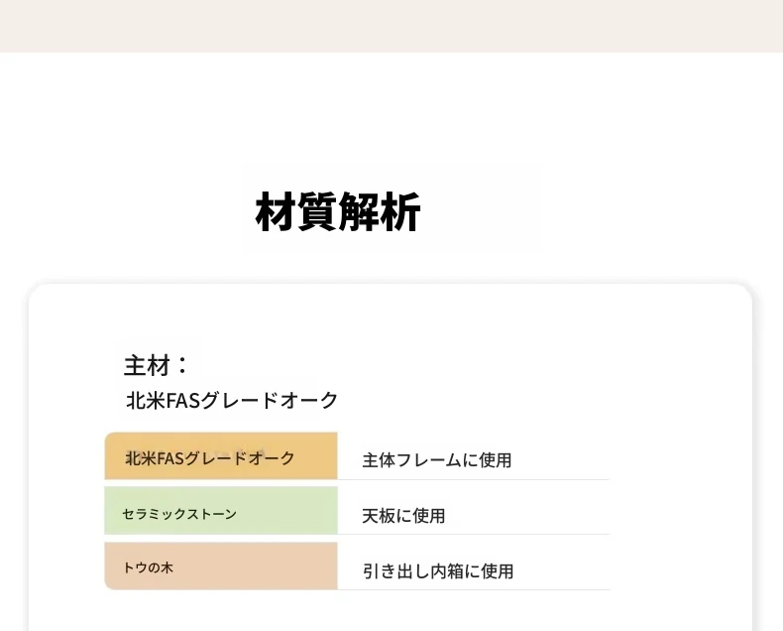Viewport: 783px width, 631px height.
Task: Click 引き出し内箱に使用 description
Action: [x=438, y=571]
